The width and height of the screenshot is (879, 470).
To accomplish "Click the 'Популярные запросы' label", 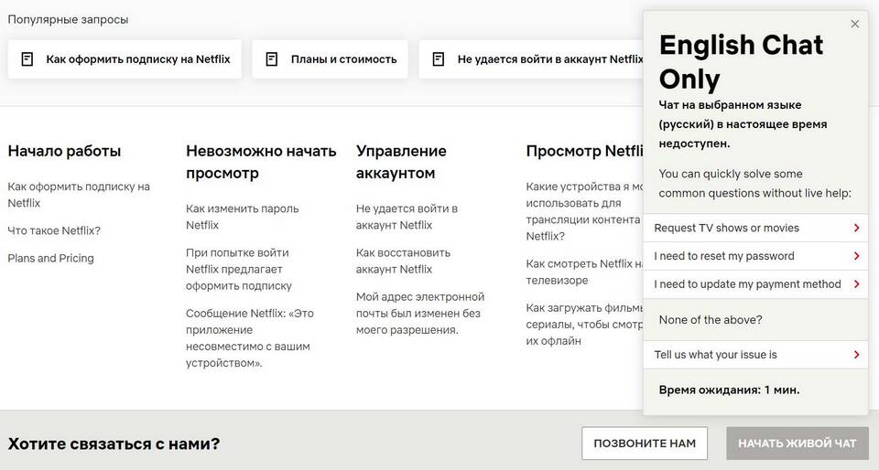I will (x=68, y=19).
